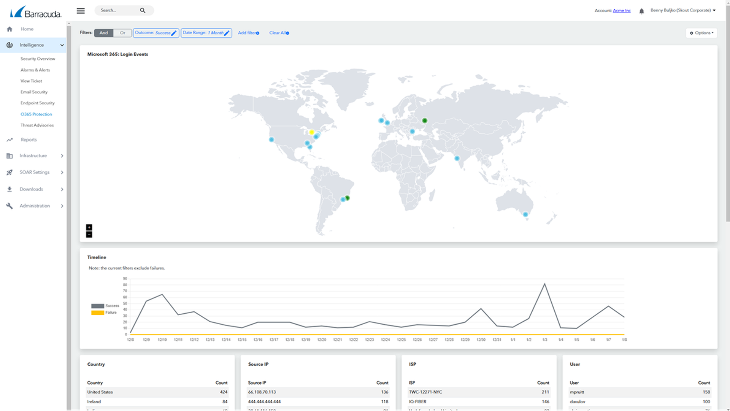Open the Acme Inc account link

622,11
